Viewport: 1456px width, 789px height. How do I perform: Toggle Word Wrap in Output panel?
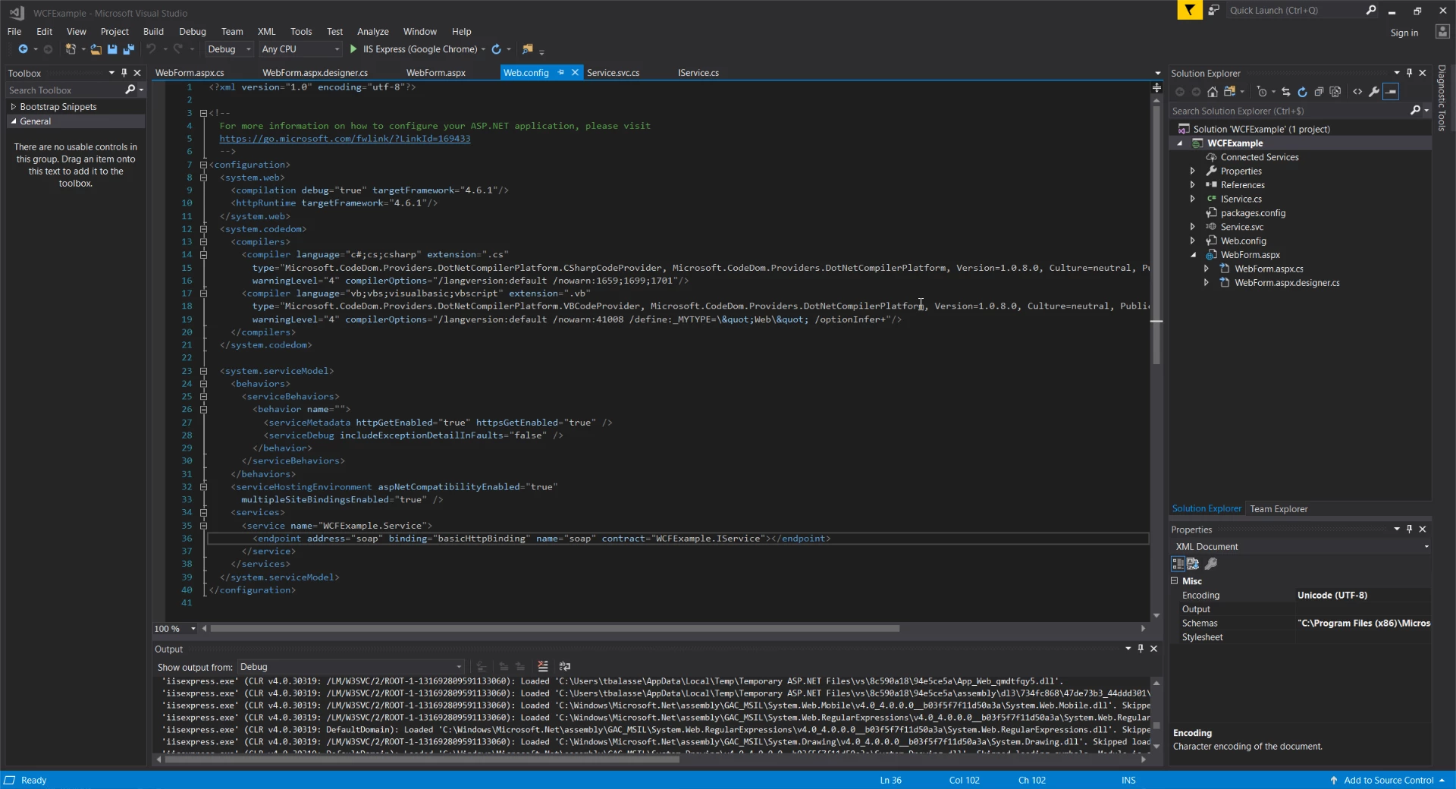(565, 667)
